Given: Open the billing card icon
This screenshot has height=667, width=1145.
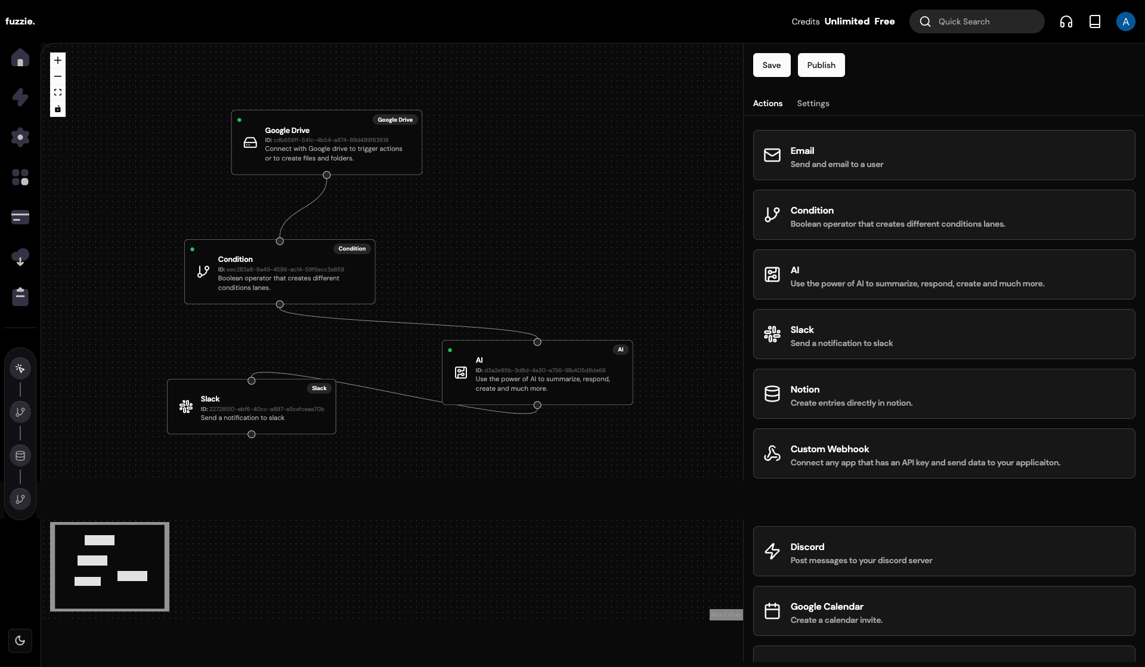Looking at the screenshot, I should (x=20, y=217).
